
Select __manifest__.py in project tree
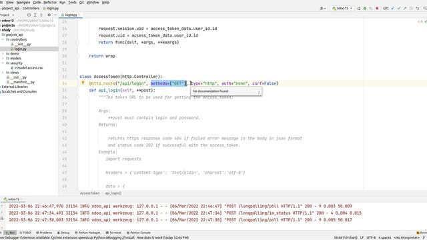point(22,82)
